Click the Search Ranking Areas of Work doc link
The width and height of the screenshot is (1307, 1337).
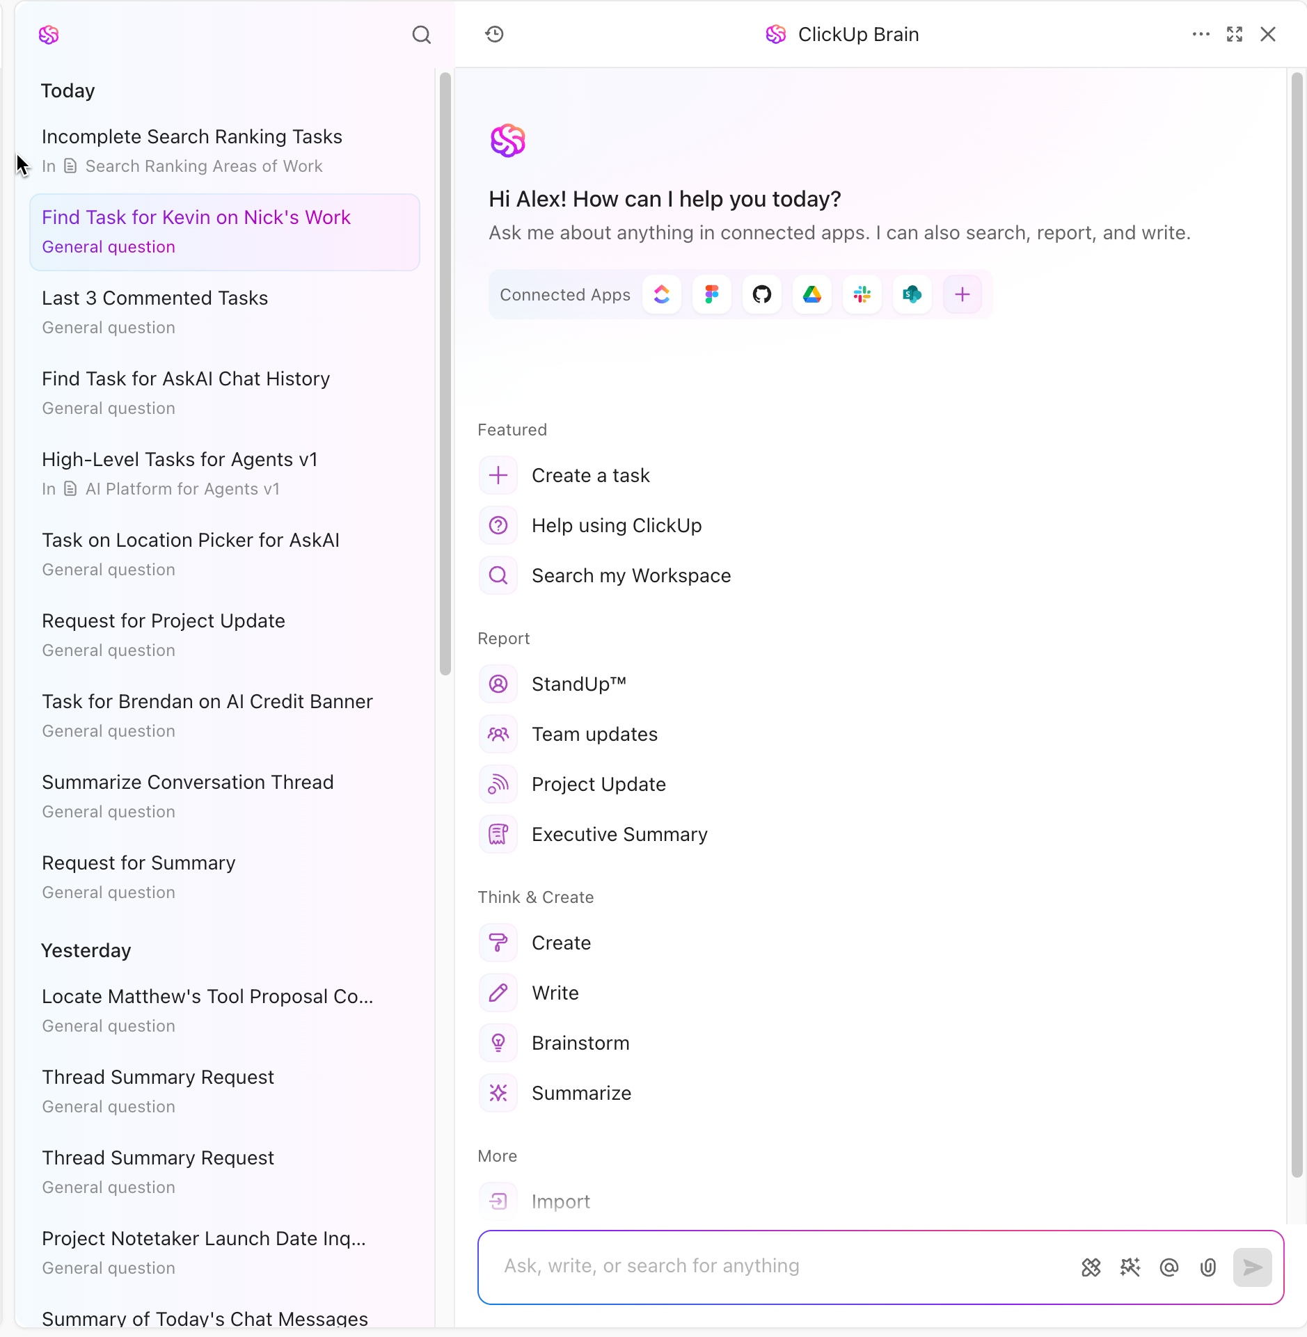(203, 166)
